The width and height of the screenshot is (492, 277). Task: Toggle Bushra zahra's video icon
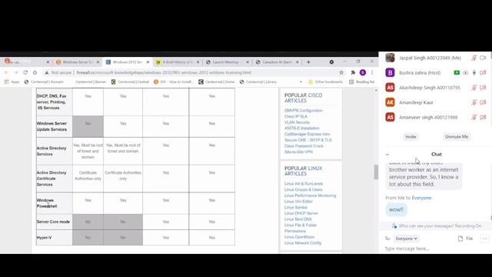pos(483,72)
